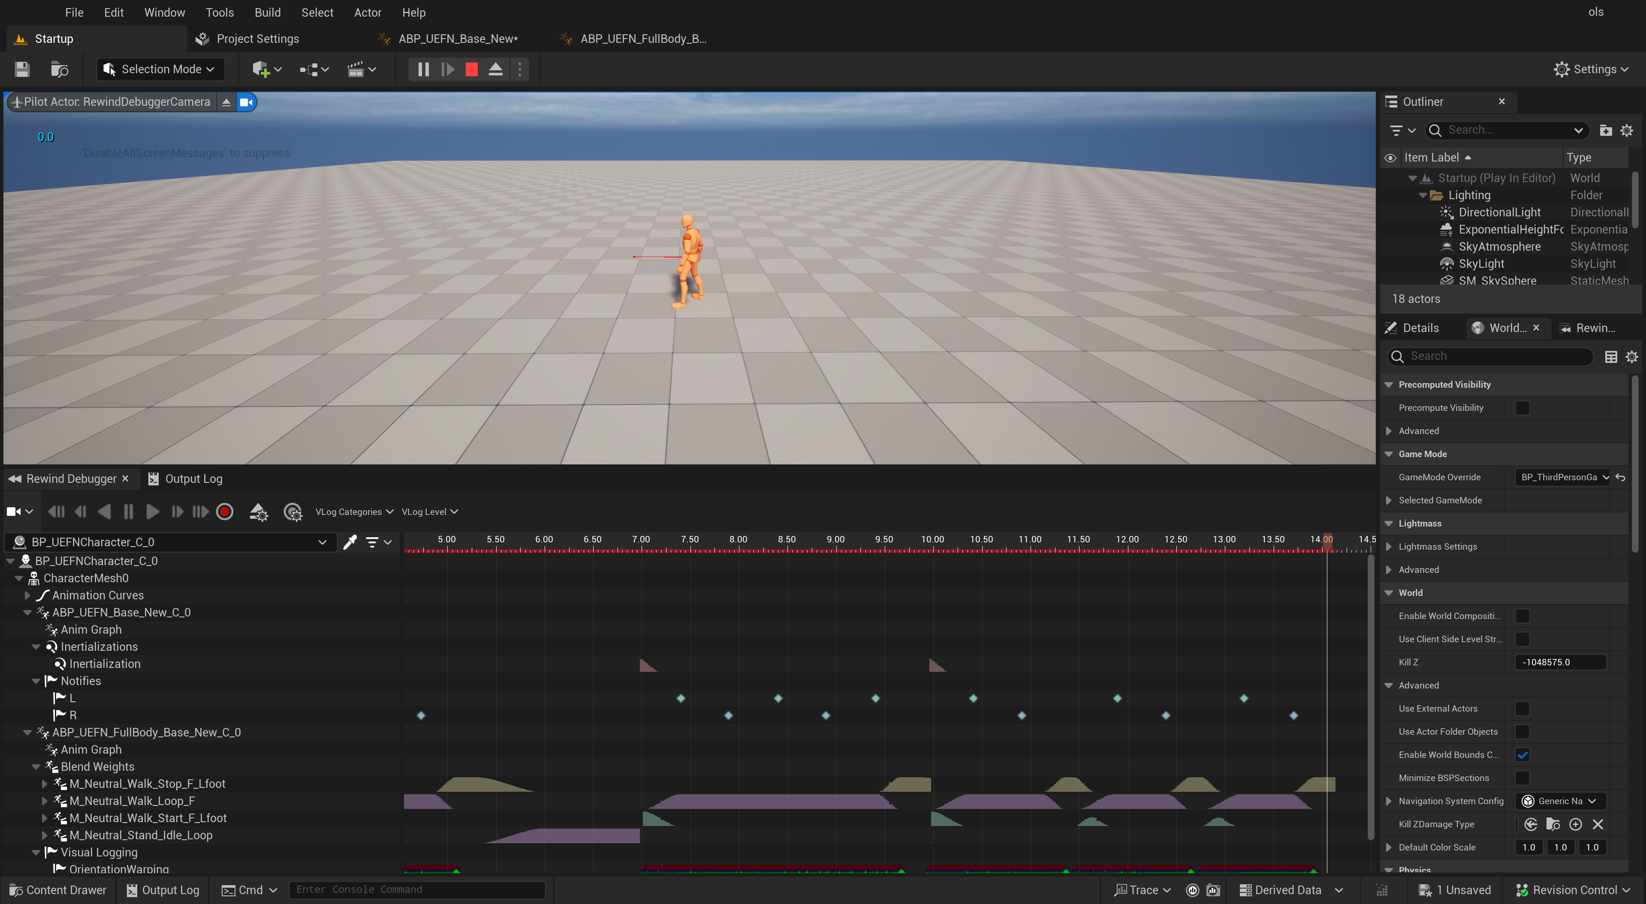The width and height of the screenshot is (1646, 904).
Task: Click the Rewind Debugger record button
Action: pyautogui.click(x=225, y=512)
